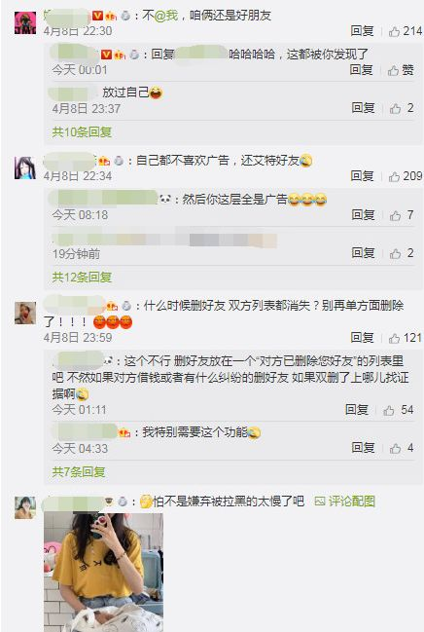Expand 共7条回复 thread
Image resolution: width=424 pixels, height=632 pixels.
click(79, 471)
